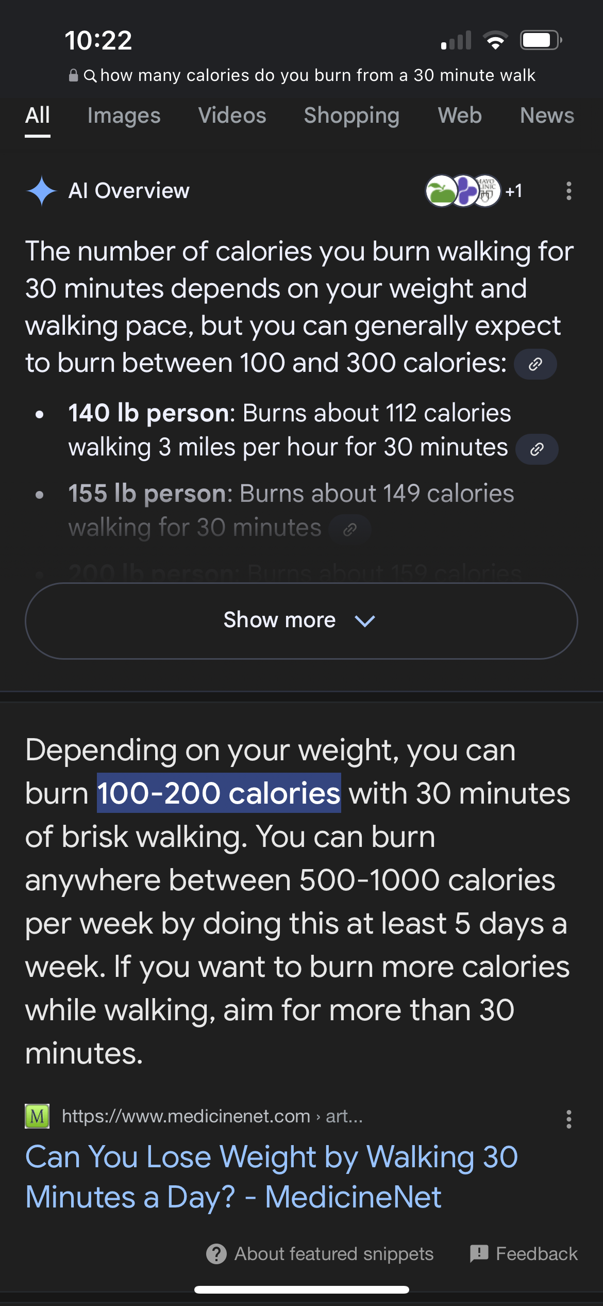Open source link after '100 and 300 calories'
This screenshot has width=603, height=1306.
(x=535, y=364)
